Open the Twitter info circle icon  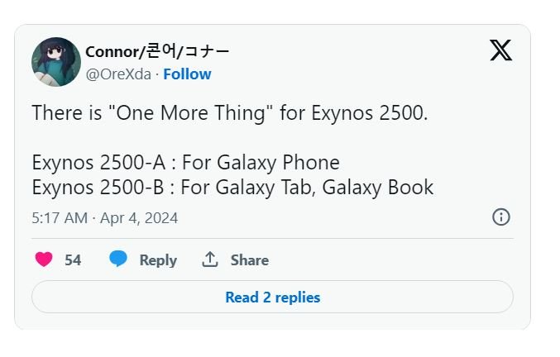[500, 217]
